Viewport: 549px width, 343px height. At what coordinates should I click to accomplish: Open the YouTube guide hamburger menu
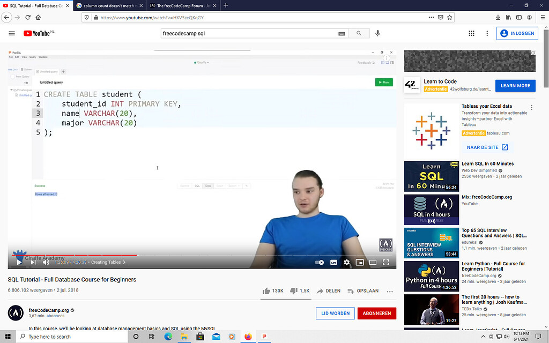pos(12,33)
